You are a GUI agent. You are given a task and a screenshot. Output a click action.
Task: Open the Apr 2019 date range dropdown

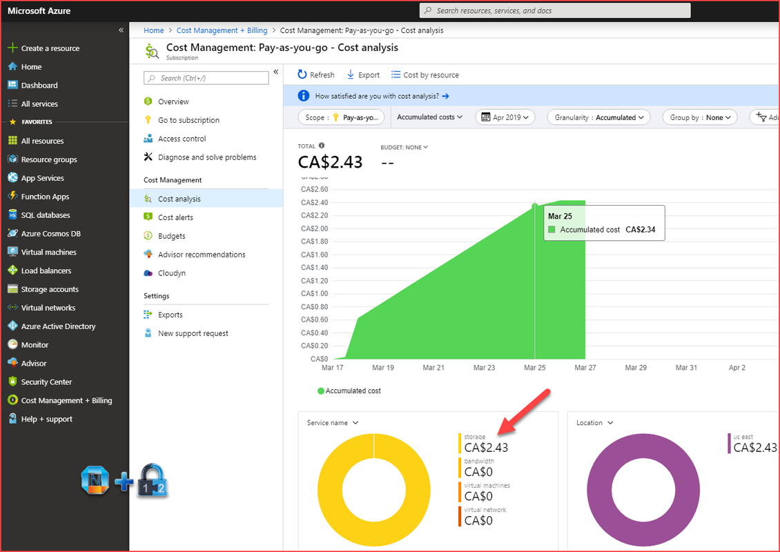[505, 117]
